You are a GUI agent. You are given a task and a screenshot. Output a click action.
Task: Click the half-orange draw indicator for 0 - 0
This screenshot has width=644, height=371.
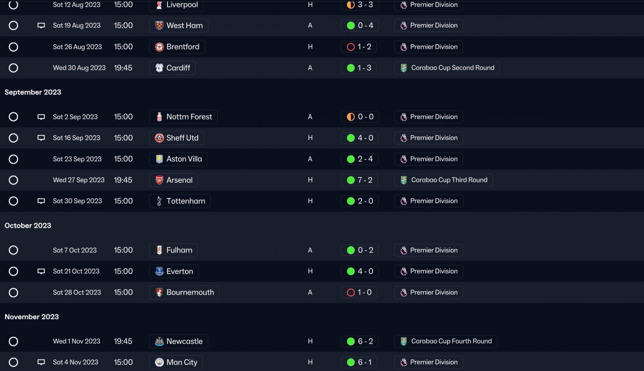coord(351,117)
